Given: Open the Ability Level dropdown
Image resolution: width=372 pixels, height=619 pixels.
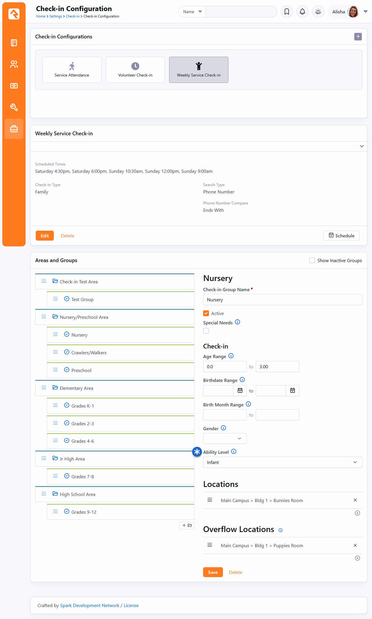Looking at the screenshot, I should click(x=282, y=462).
